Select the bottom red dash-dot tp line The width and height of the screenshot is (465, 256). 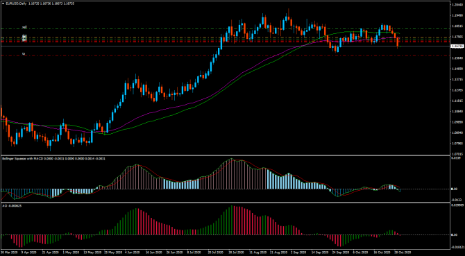click(226, 55)
